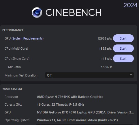Click the Operating System label
The height and width of the screenshot is (125, 139).
(17, 120)
